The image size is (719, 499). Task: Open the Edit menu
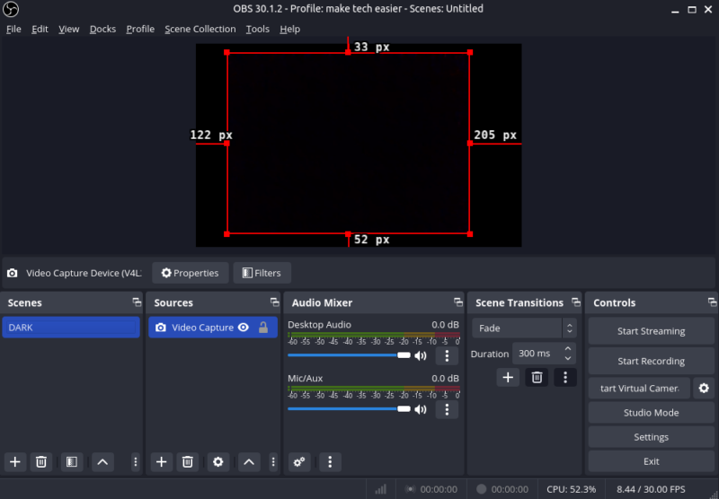pos(40,29)
